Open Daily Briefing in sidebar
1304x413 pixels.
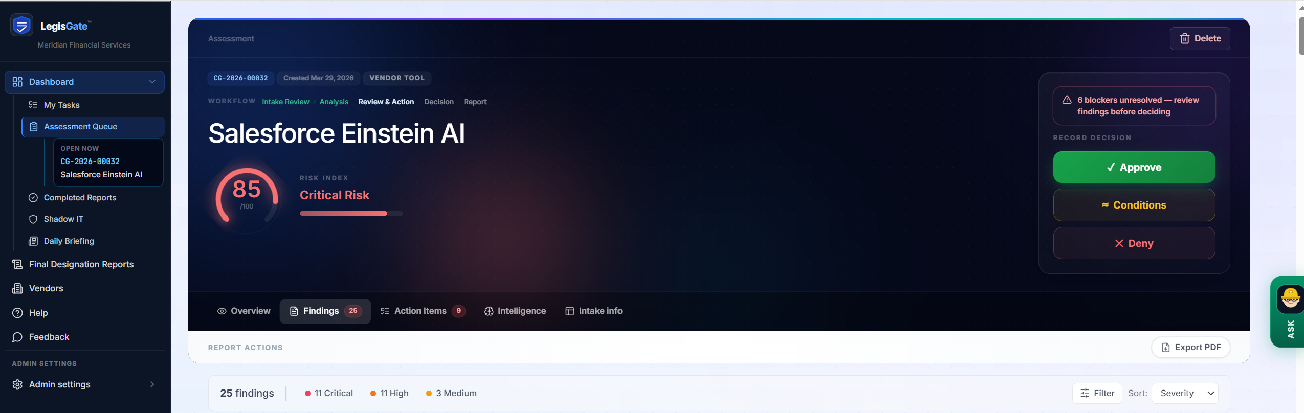click(93, 241)
